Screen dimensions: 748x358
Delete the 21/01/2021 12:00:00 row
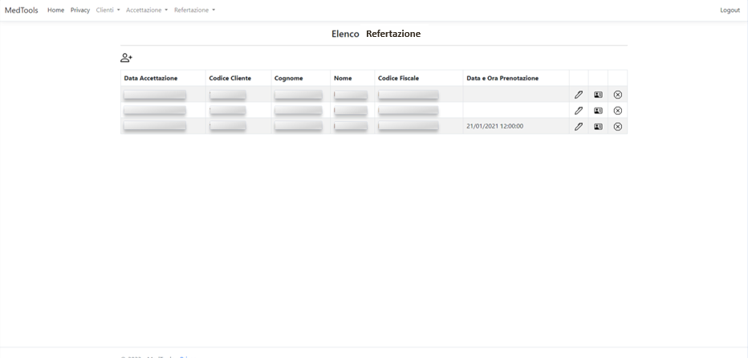[618, 127]
